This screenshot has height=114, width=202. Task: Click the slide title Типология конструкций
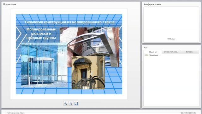click(69, 22)
